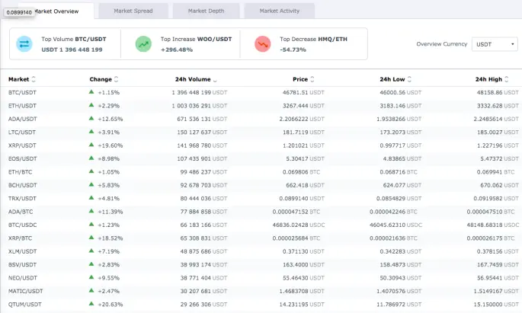Open the ADA/USDT market row
This screenshot has width=522, height=313.
tap(261, 119)
